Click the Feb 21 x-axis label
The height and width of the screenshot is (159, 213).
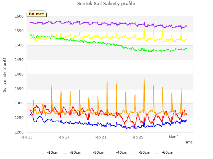click(x=101, y=137)
